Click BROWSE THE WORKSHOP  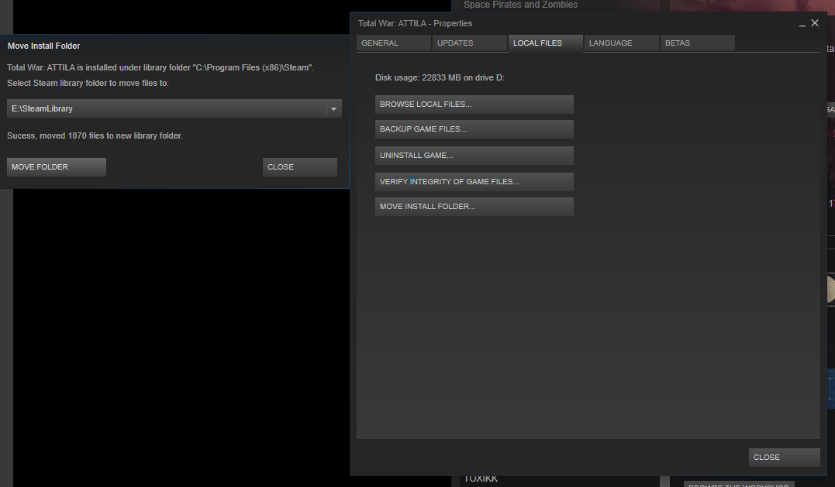tap(738, 484)
